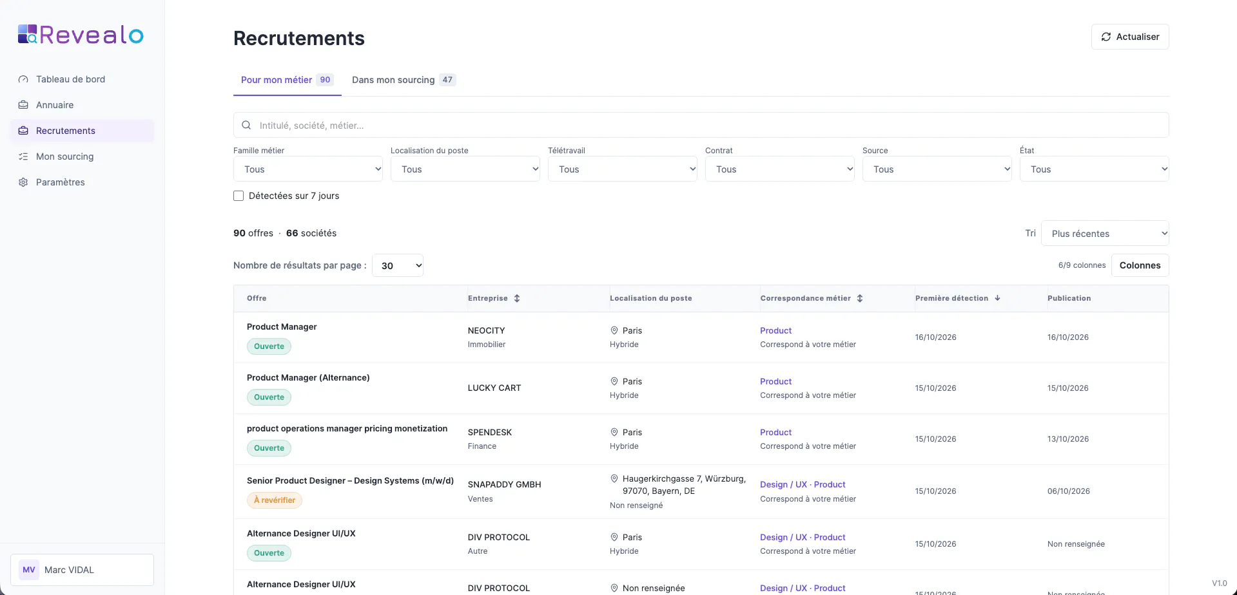Open the Product Manager (Alternance) offer
Screen dimensions: 1237x595
click(x=308, y=377)
